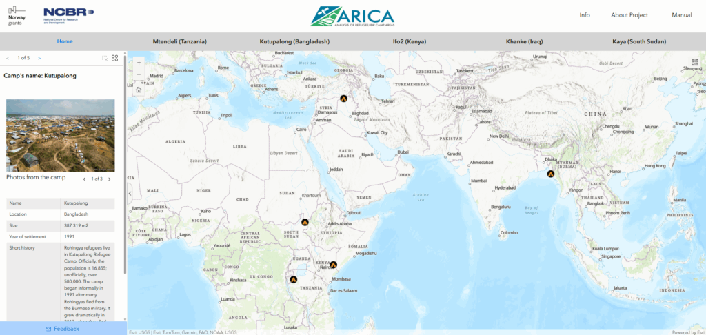
Task: Reset map to default home extent
Action: 139,89
